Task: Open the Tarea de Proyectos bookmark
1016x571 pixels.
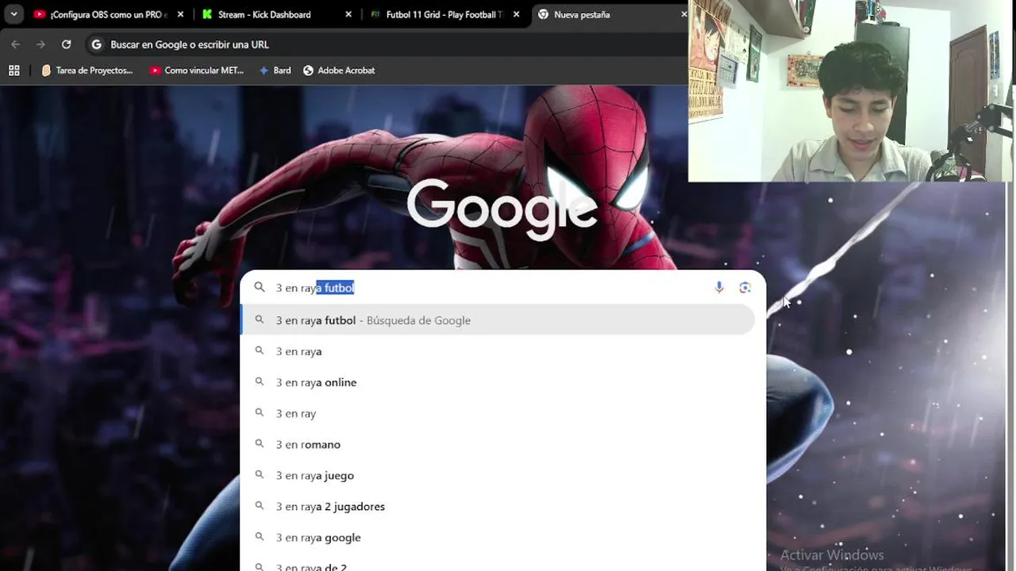Action: 87,71
